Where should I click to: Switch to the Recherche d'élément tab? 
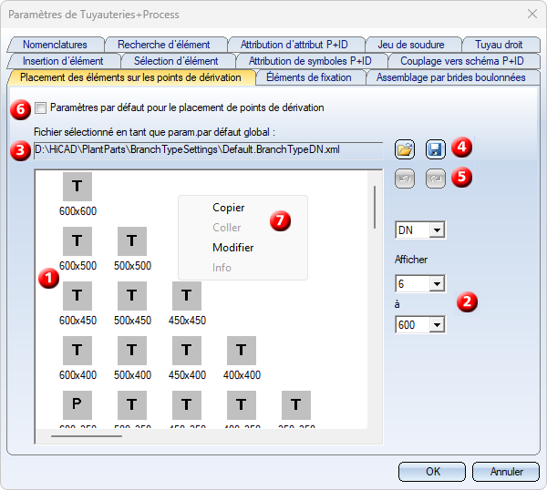tap(164, 45)
